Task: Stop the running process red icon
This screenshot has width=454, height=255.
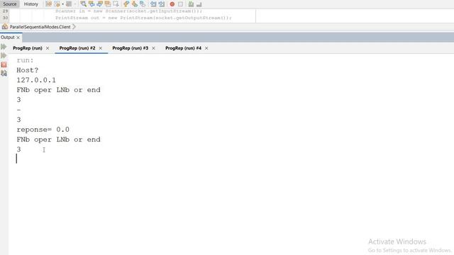Action: coord(4,64)
